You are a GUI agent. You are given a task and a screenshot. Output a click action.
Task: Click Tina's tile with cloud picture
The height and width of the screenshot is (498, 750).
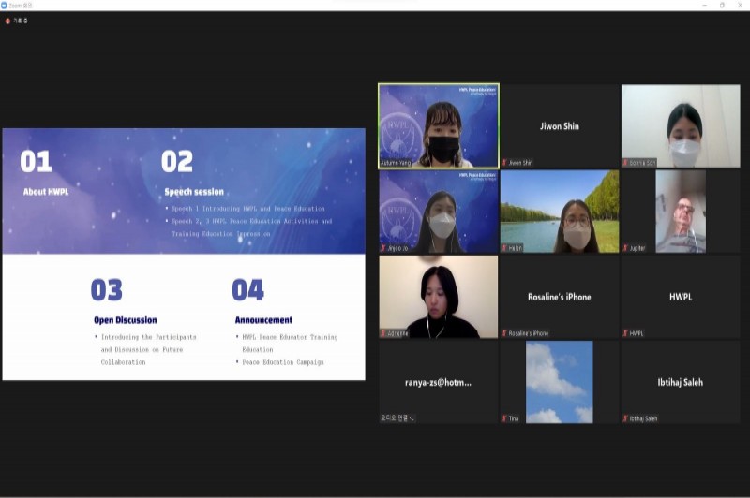[560, 381]
